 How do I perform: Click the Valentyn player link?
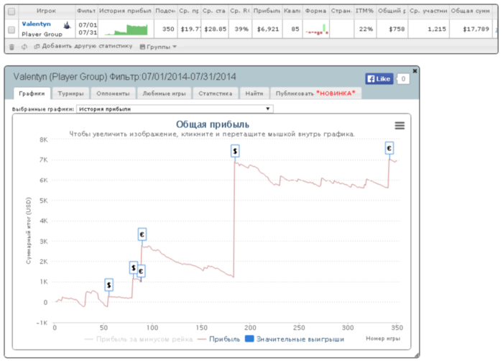36,24
